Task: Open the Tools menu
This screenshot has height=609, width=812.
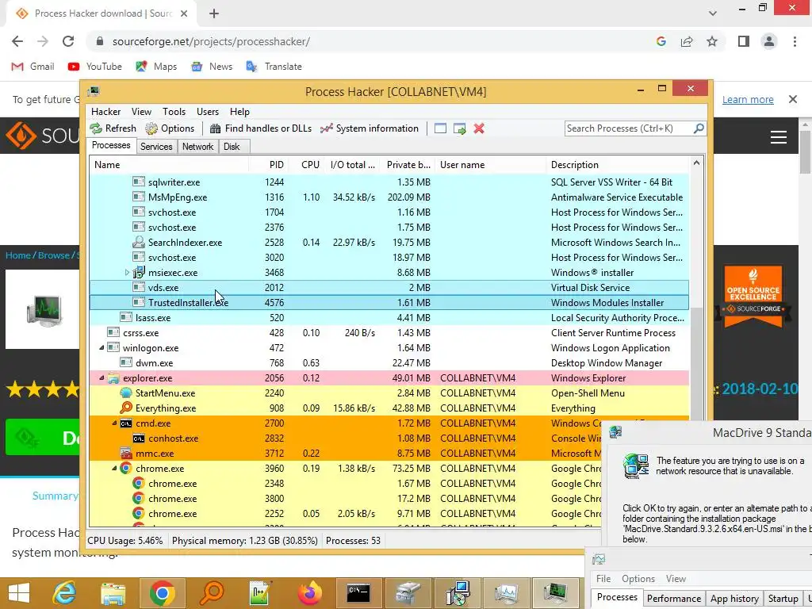Action: 174,112
